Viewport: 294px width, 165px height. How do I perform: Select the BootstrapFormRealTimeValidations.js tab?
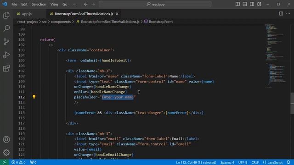coord(84,14)
